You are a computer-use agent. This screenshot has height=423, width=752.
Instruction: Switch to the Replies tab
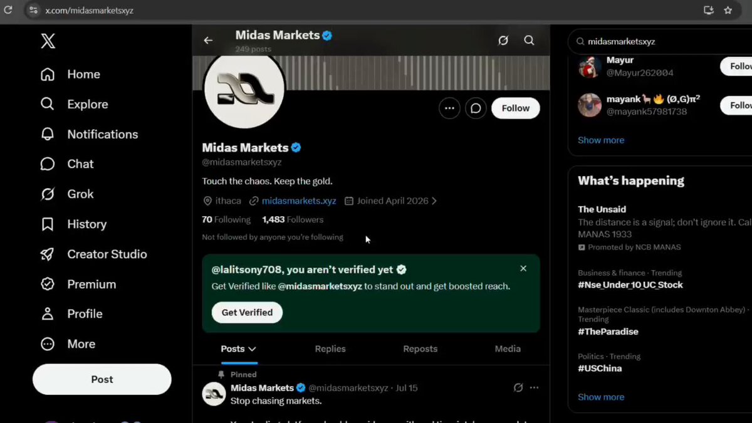pyautogui.click(x=330, y=349)
